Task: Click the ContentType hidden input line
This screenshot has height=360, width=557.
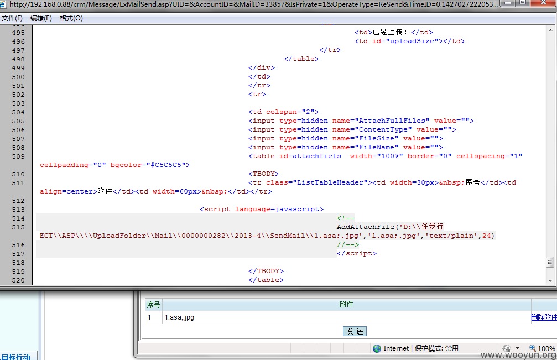Action: click(x=352, y=129)
